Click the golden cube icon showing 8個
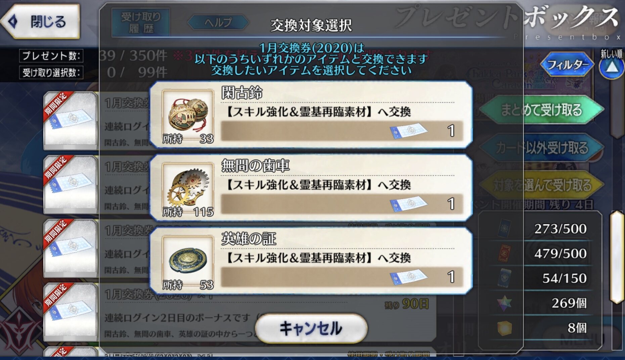Screen dimensions: 625x360 [x=504, y=328]
